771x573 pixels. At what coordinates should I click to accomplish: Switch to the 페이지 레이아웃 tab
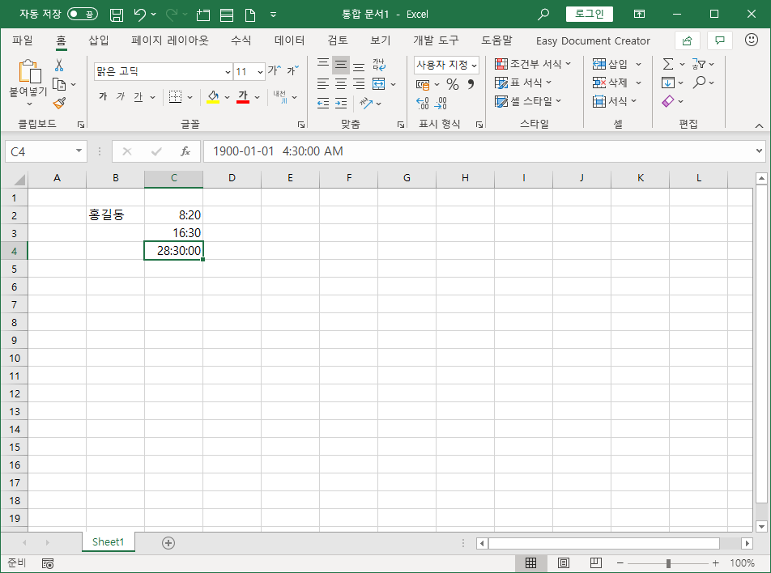tap(169, 40)
